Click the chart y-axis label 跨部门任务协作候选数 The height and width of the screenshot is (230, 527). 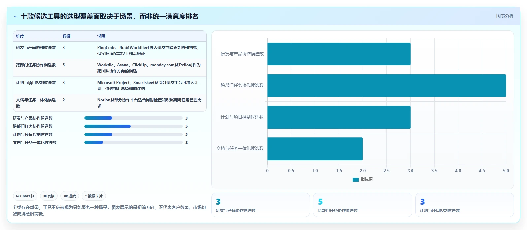point(242,85)
